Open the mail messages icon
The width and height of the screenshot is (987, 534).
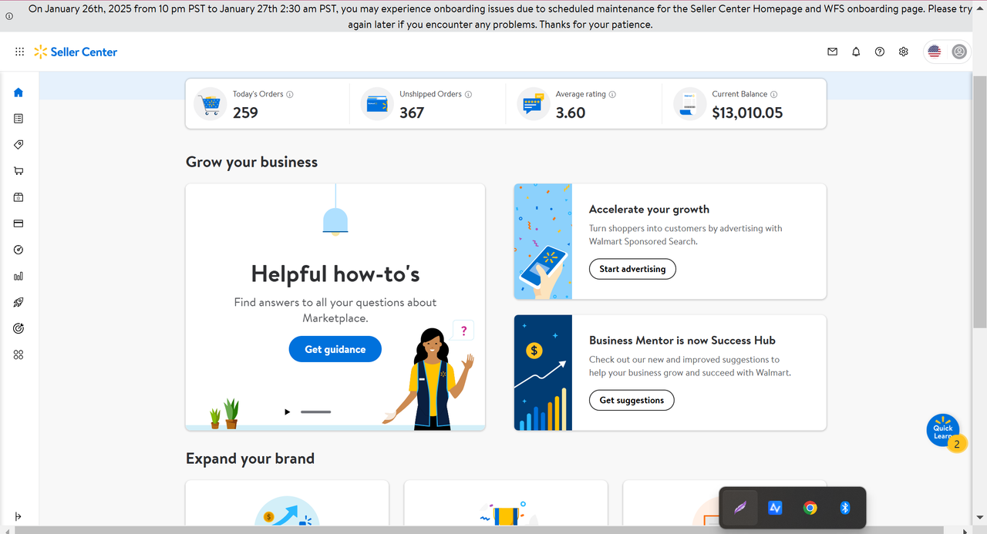[x=832, y=52]
